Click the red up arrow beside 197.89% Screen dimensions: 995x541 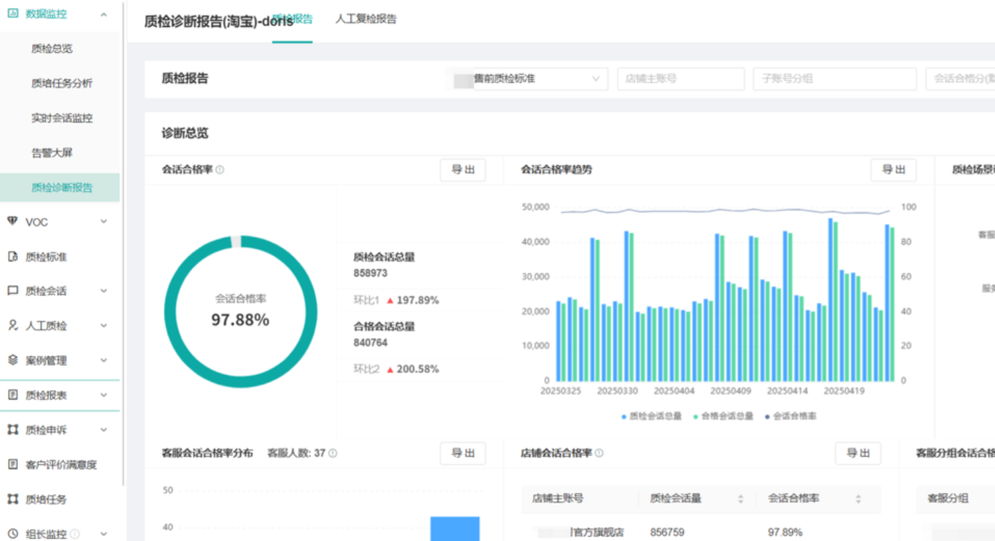(x=390, y=301)
